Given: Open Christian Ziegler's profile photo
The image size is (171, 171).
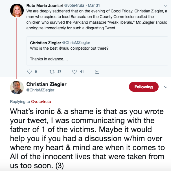Looking at the screenshot, I should 17,87.
